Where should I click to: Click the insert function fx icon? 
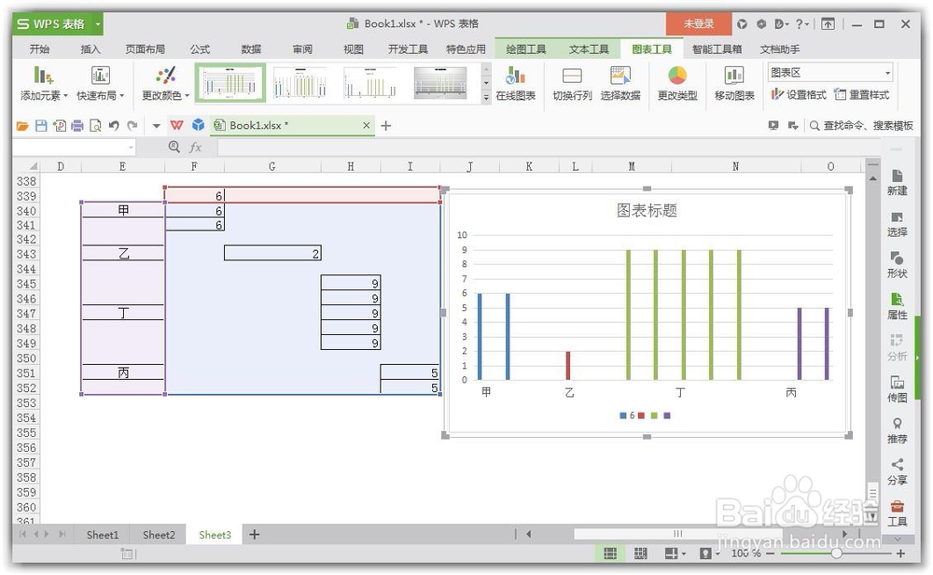pyautogui.click(x=195, y=147)
